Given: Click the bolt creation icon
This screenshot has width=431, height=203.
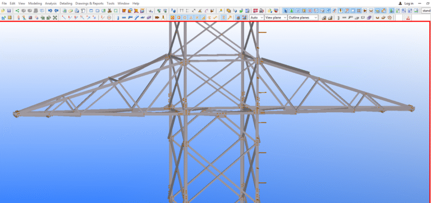Looking at the screenshot, I should 157,17.
